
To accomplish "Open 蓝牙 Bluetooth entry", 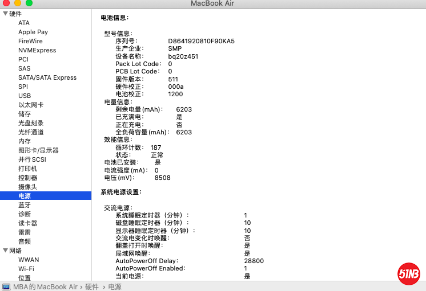I will (25, 205).
